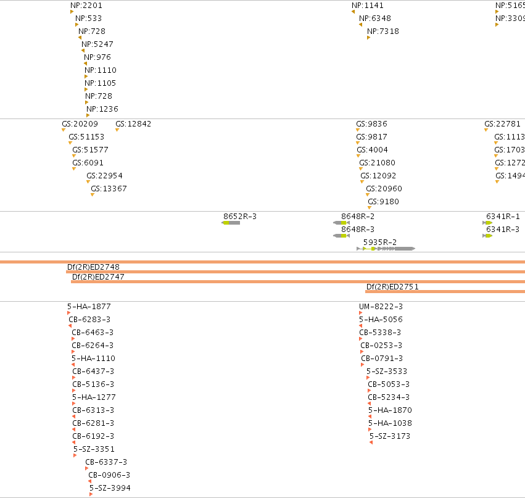Select the GS:6091 label
This screenshot has width=525, height=498.
coord(88,163)
